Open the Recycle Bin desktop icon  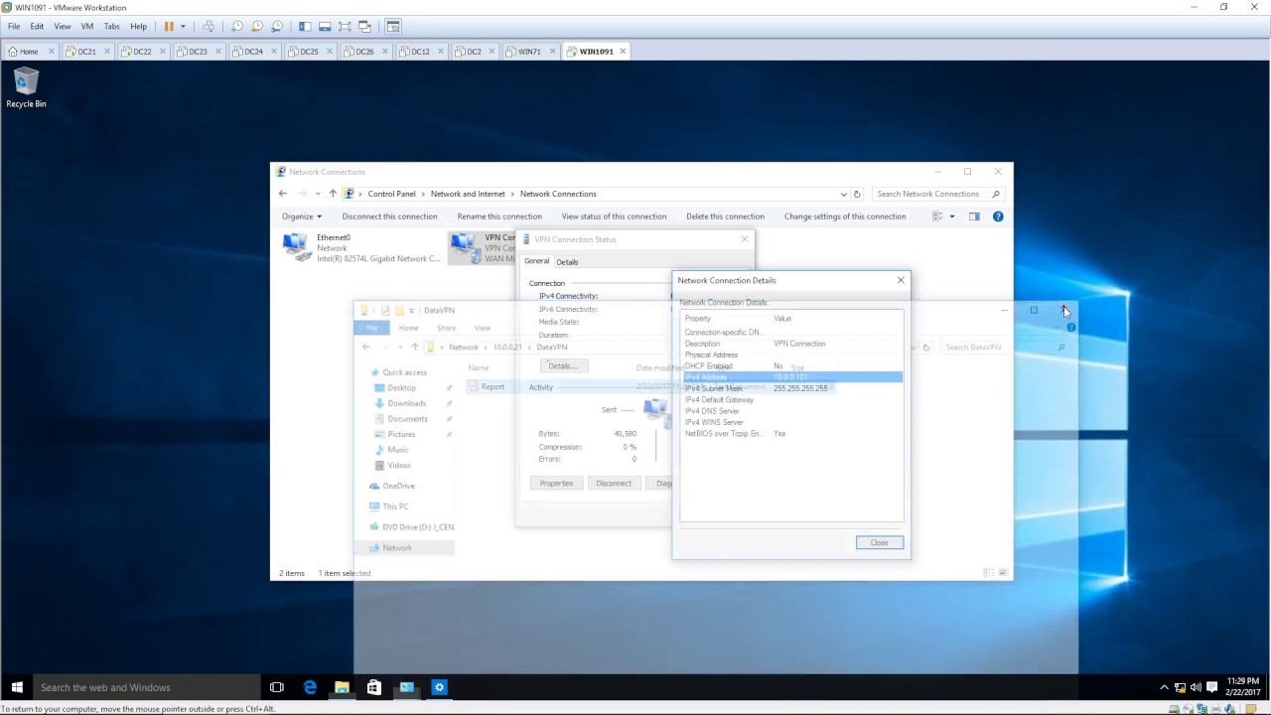(26, 87)
